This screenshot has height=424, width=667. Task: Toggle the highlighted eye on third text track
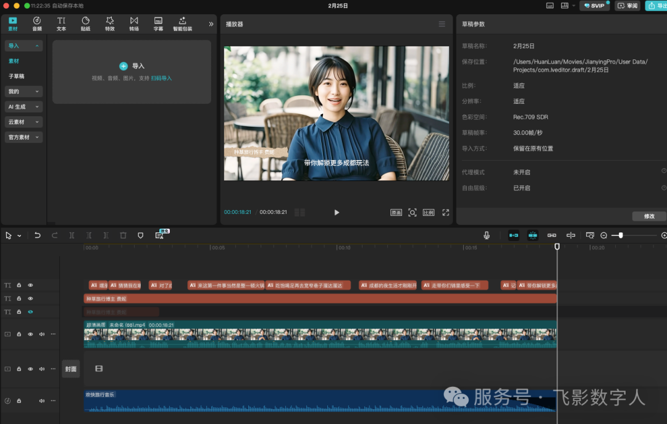[x=30, y=312]
